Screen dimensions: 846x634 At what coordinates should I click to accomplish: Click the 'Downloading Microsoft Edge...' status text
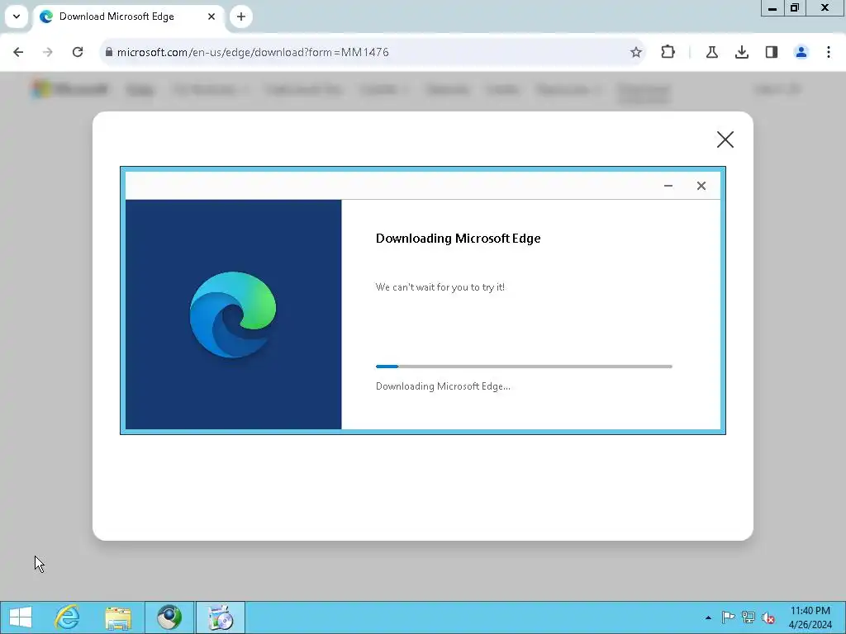point(443,386)
